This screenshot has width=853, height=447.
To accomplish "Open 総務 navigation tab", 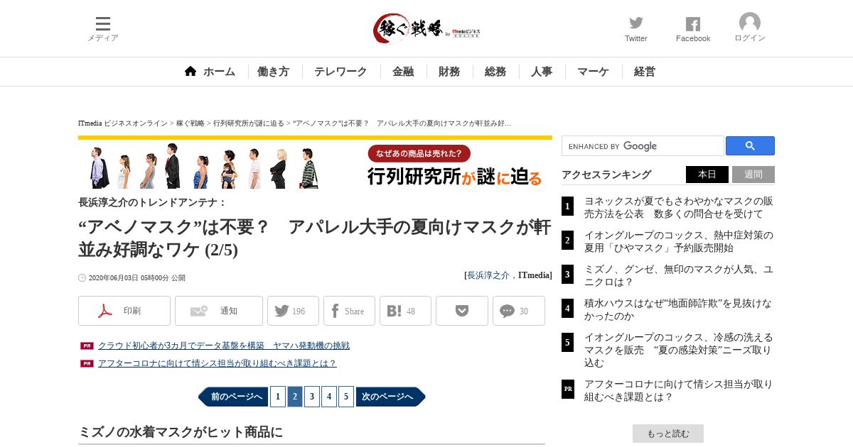I will click(495, 72).
